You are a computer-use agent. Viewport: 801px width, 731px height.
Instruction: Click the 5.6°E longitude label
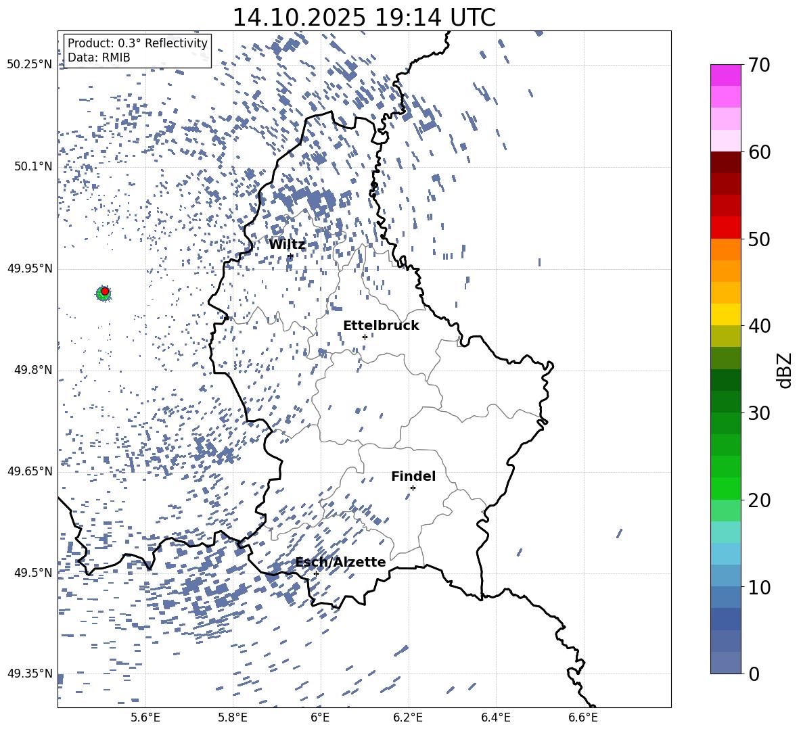click(145, 717)
